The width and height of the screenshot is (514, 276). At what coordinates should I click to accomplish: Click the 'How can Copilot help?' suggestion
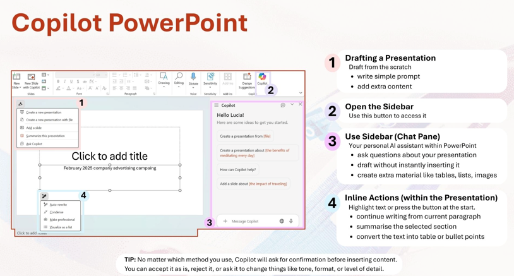coord(238,169)
